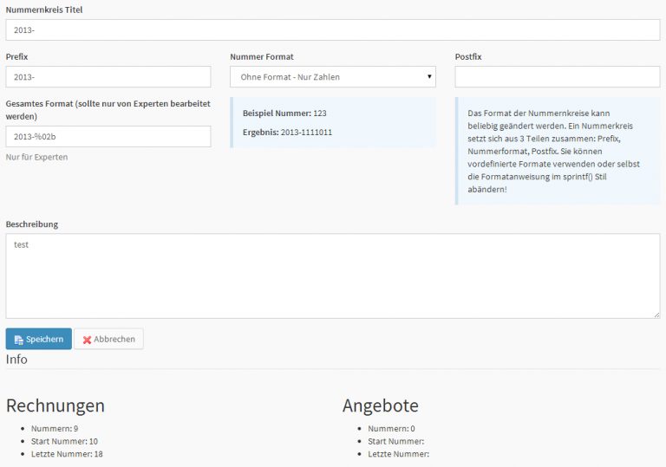
Task: Click the Angebote heading
Action: [x=381, y=405]
